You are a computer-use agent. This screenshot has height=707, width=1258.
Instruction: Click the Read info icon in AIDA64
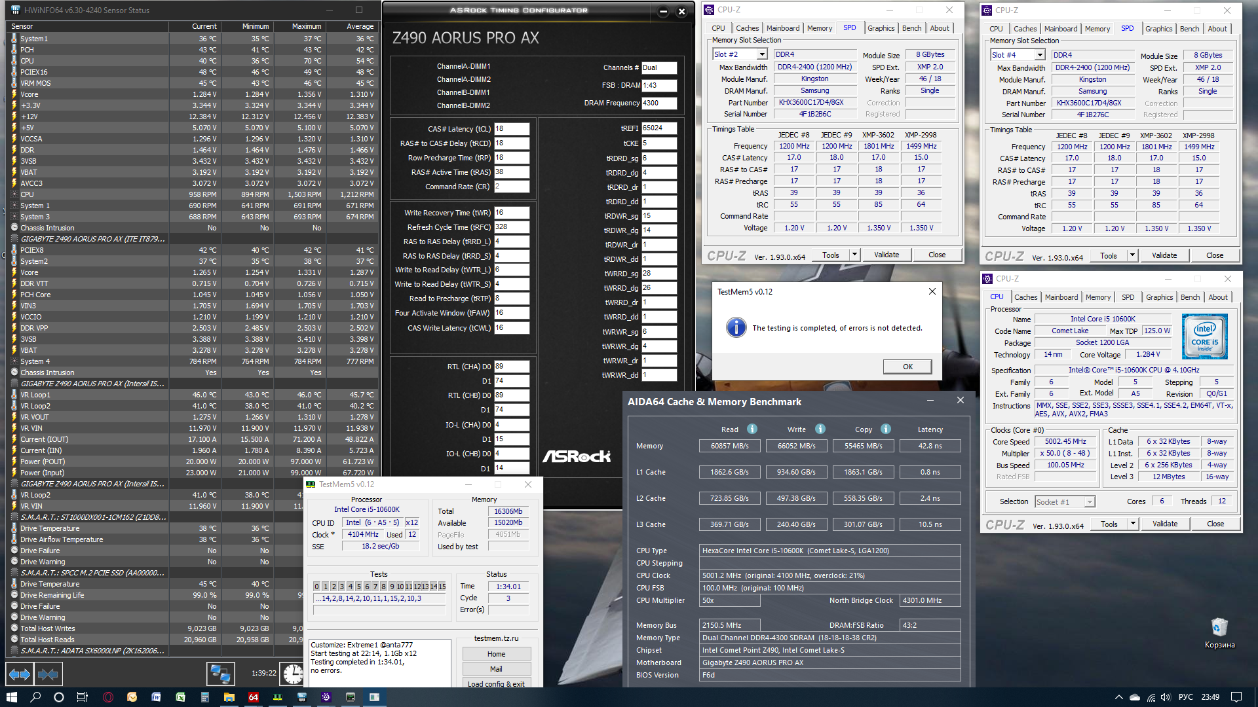[x=752, y=429]
